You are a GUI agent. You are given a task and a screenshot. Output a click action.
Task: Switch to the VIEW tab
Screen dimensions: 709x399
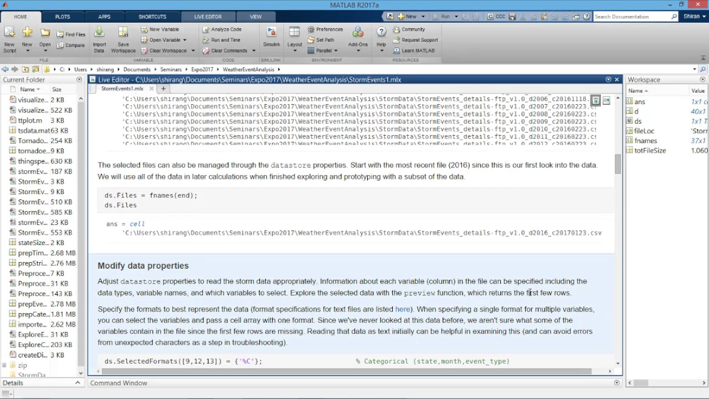pyautogui.click(x=255, y=17)
